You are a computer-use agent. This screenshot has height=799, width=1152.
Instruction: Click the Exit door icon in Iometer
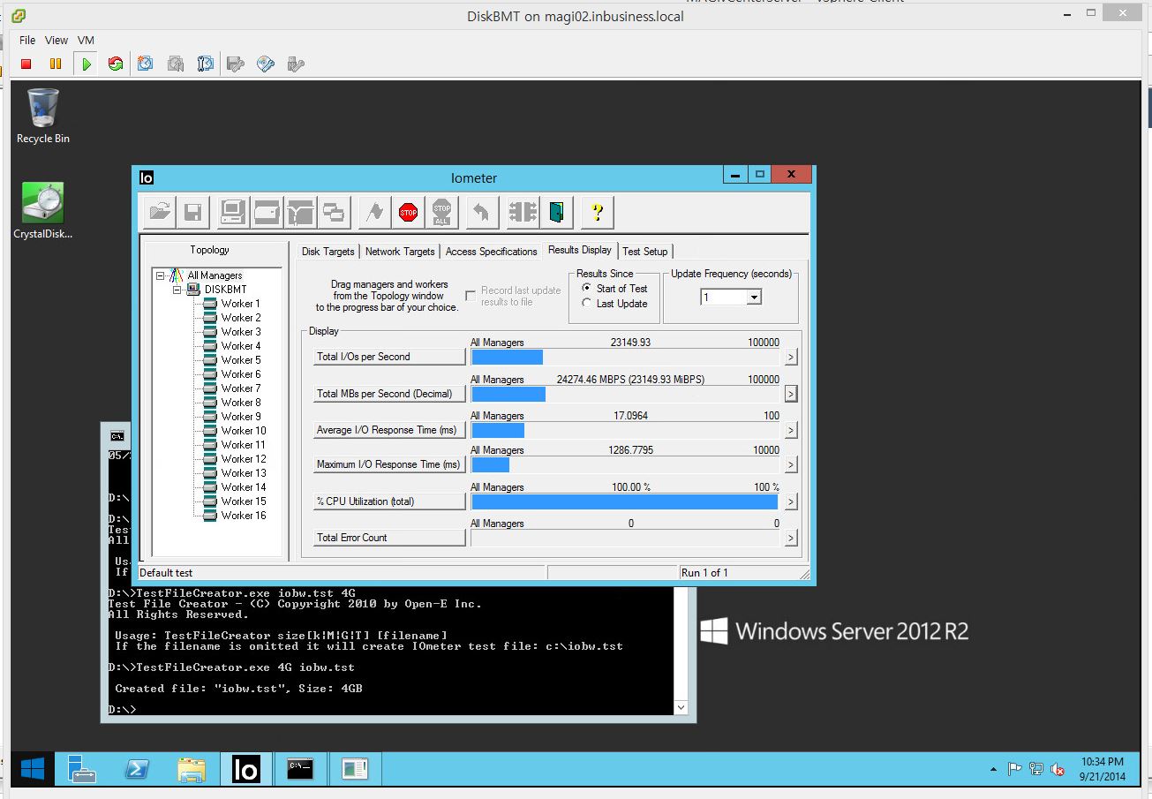point(556,212)
